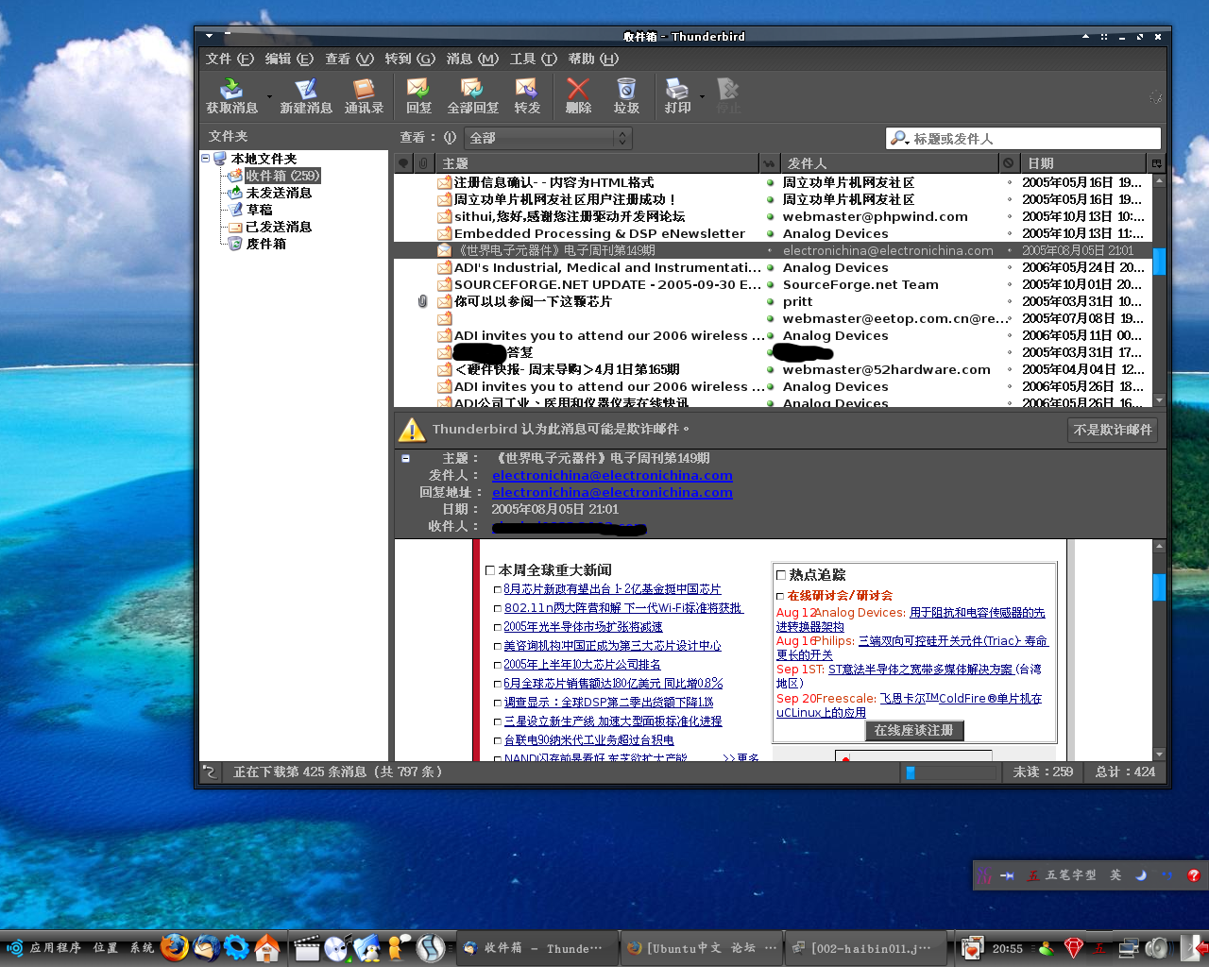The image size is (1209, 967).
Task: Open the 转到 (G) menu
Action: (x=410, y=59)
